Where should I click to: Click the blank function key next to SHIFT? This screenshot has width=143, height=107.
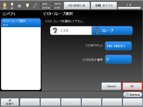[30, 102]
